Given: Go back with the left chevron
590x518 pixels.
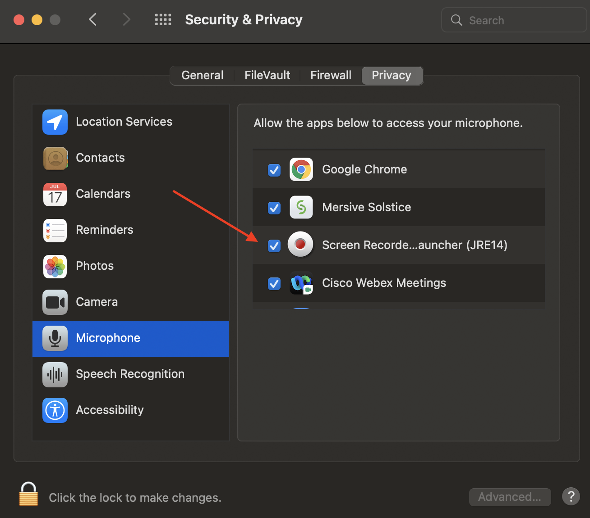Looking at the screenshot, I should click(x=93, y=19).
